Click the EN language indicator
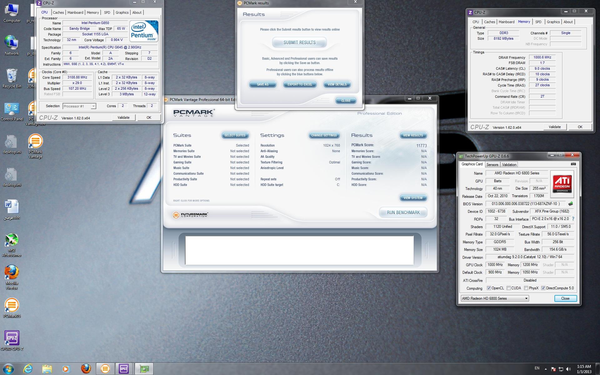Image resolution: width=600 pixels, height=375 pixels. (x=537, y=368)
